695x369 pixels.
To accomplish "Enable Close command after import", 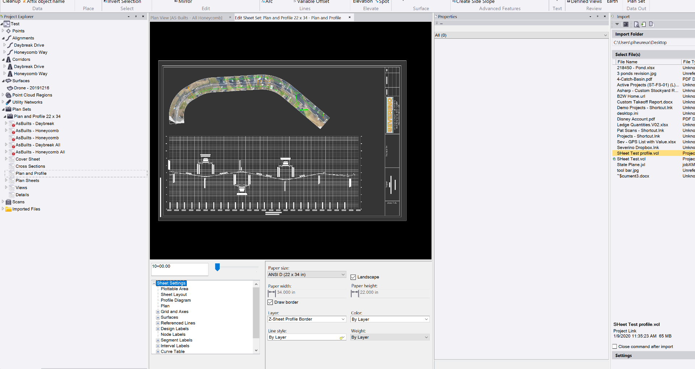I will pos(615,347).
